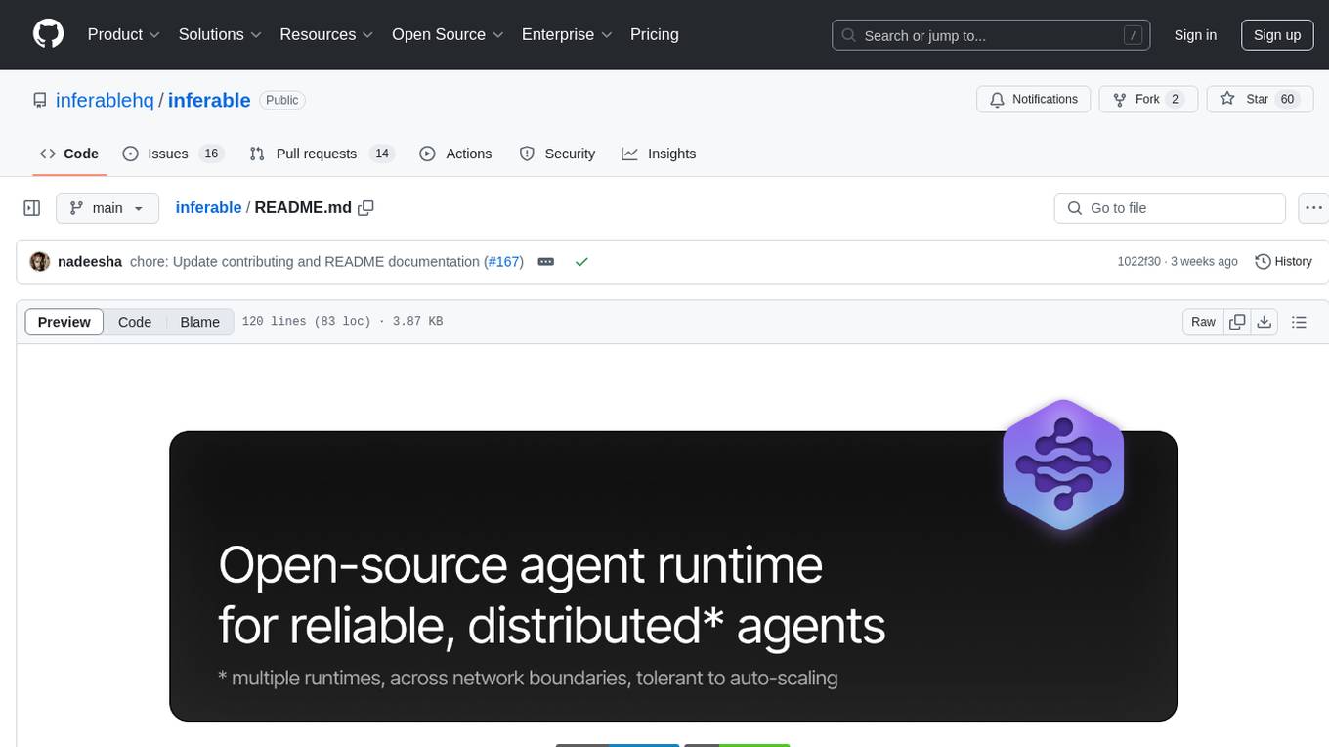View the commit status checkmark
The image size is (1329, 747).
click(x=581, y=262)
